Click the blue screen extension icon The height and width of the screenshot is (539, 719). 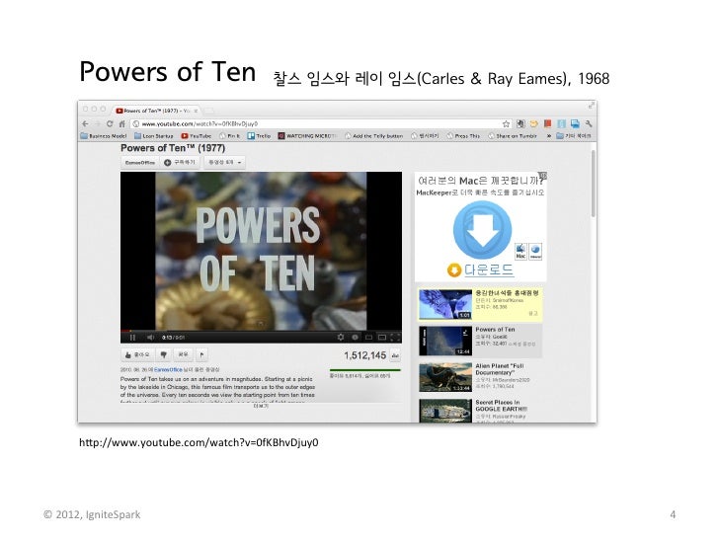tap(575, 123)
